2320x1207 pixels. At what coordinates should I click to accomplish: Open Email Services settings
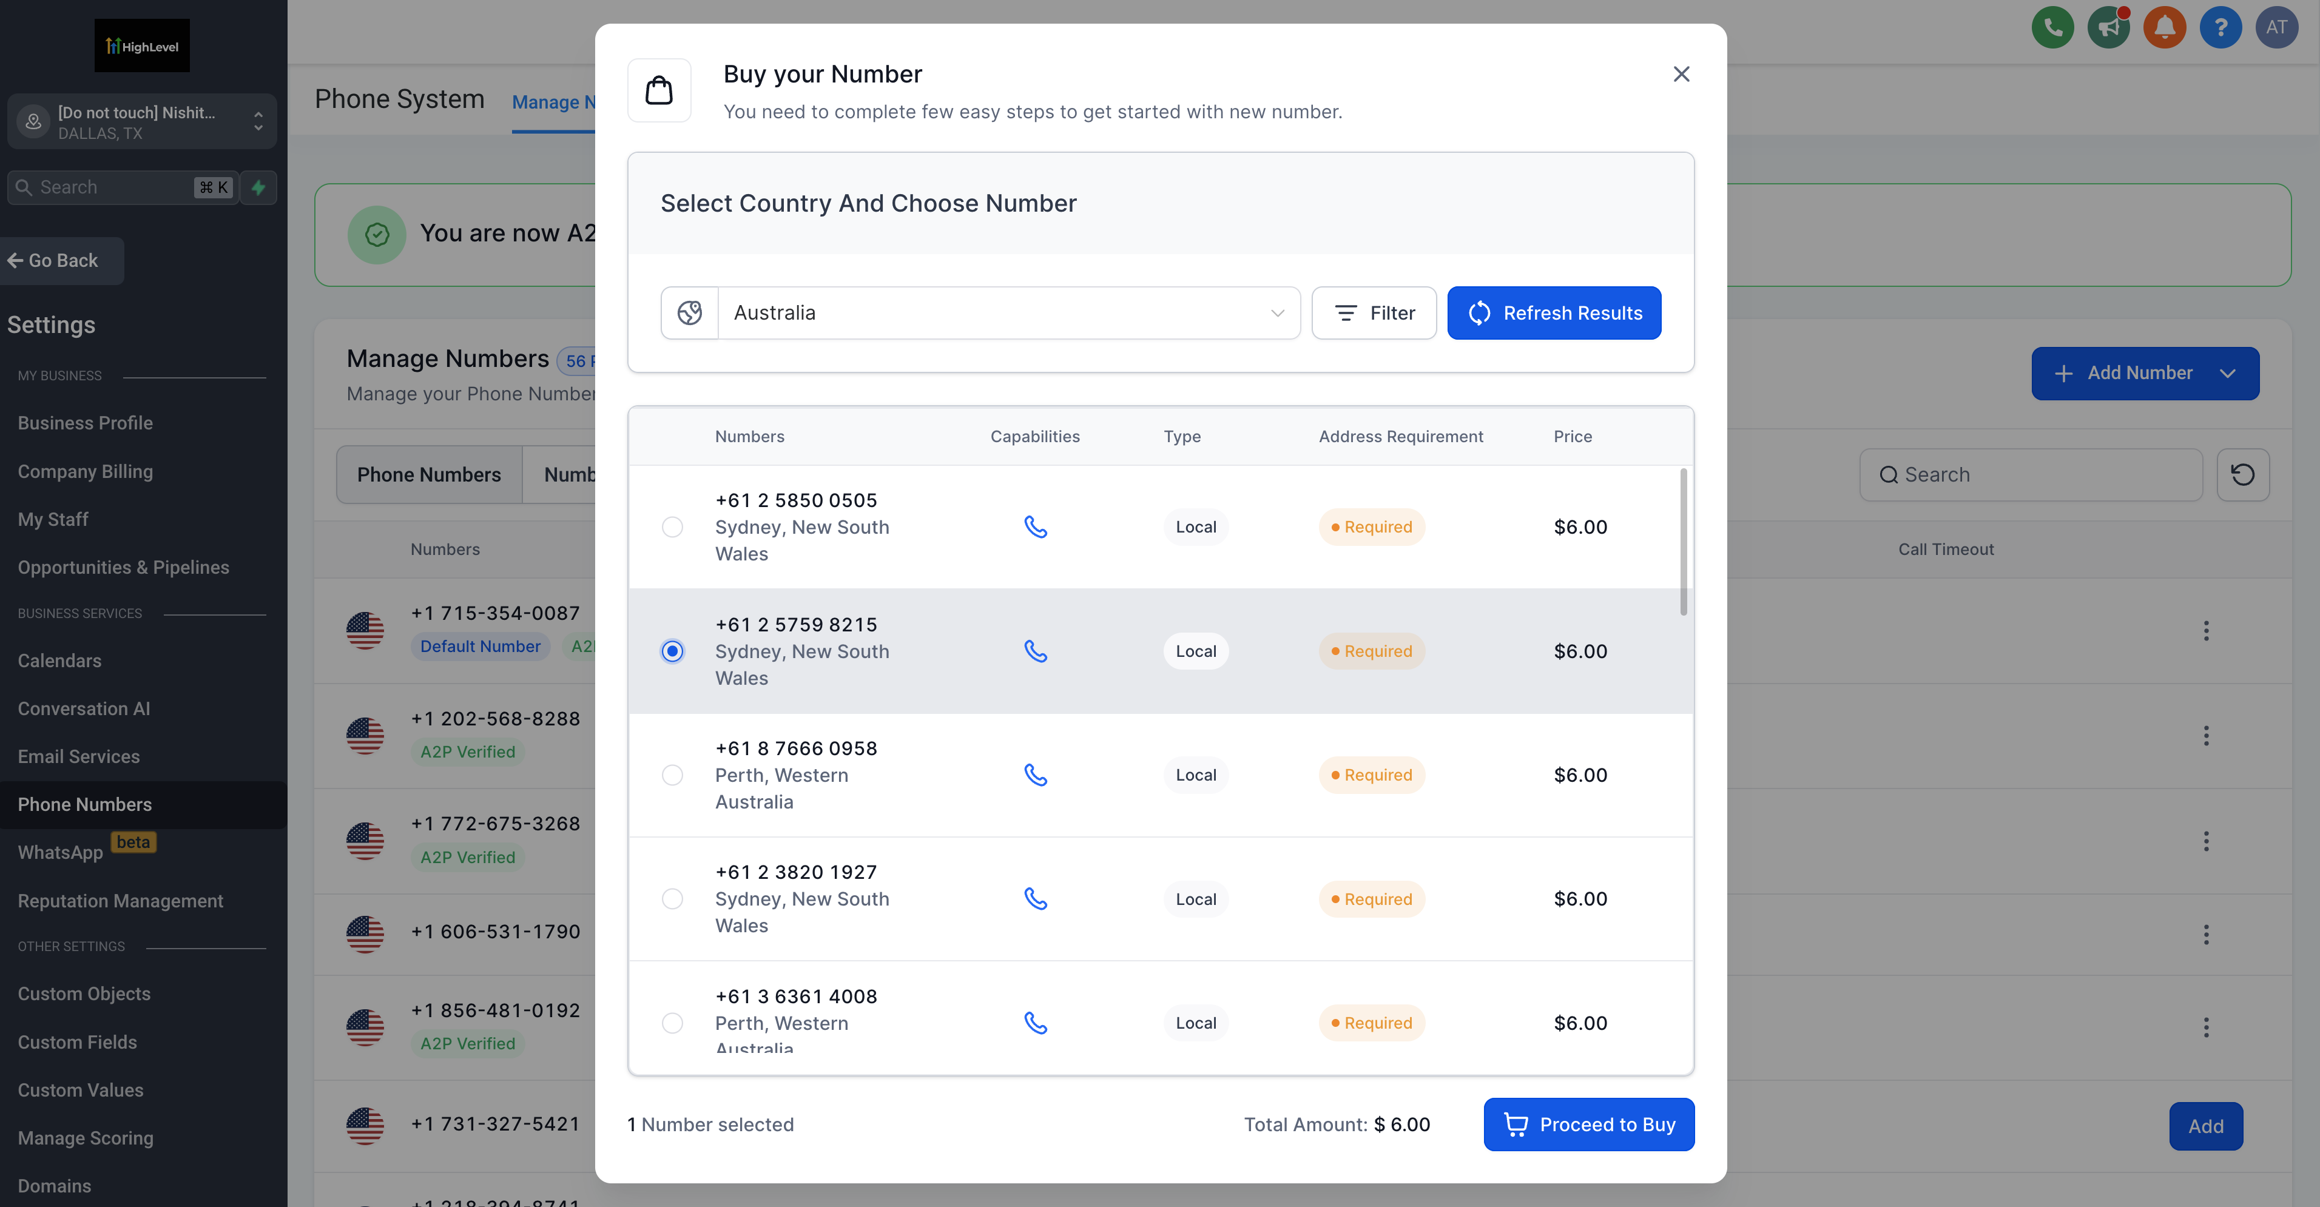pyautogui.click(x=78, y=756)
